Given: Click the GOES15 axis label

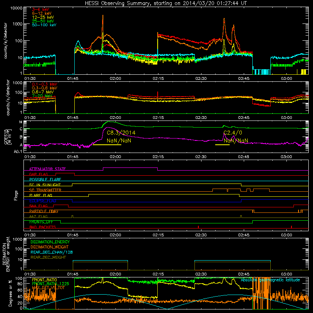Looking at the screenshot, I should point(7,137).
